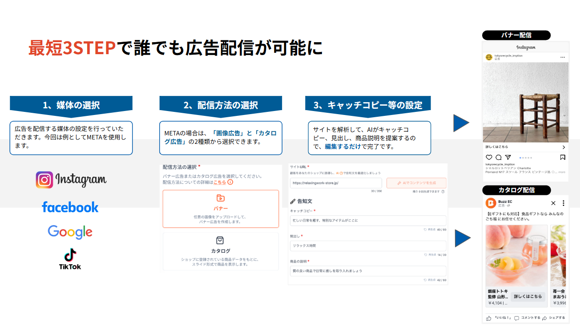Click help icon beside 残り0回生成できます
The height and width of the screenshot is (329, 580).
(443, 191)
